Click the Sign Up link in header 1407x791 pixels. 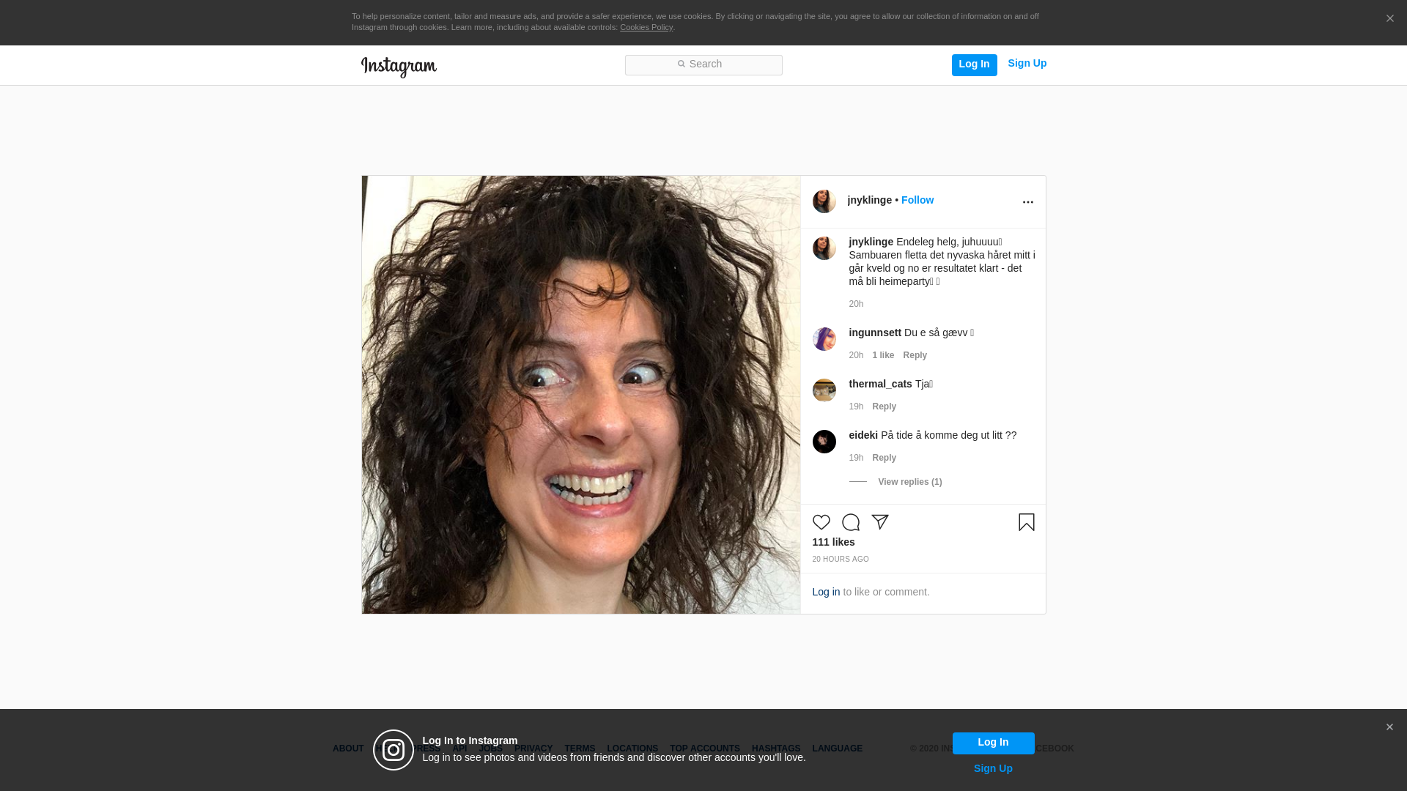pyautogui.click(x=1027, y=64)
